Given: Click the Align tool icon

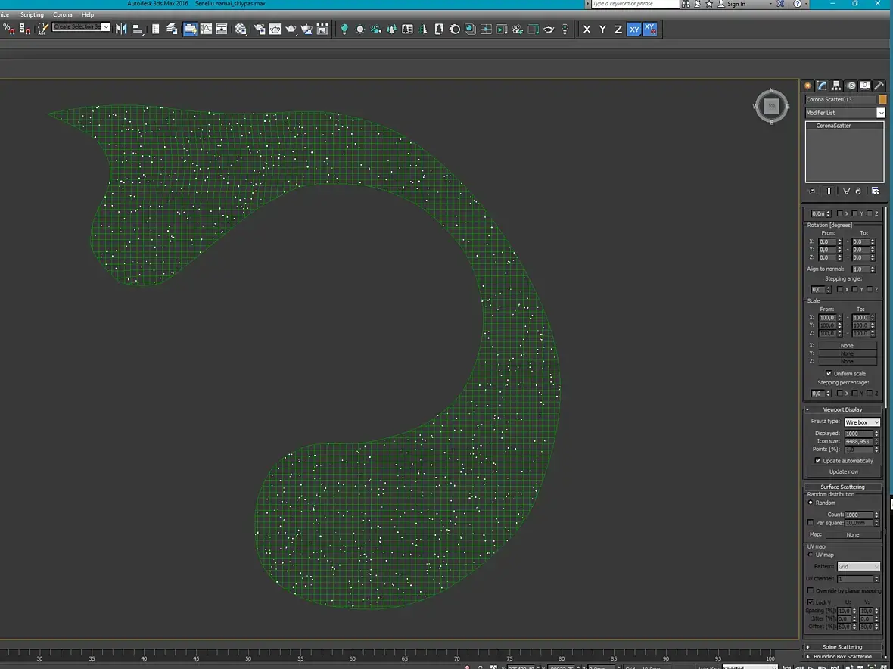Looking at the screenshot, I should 137,29.
